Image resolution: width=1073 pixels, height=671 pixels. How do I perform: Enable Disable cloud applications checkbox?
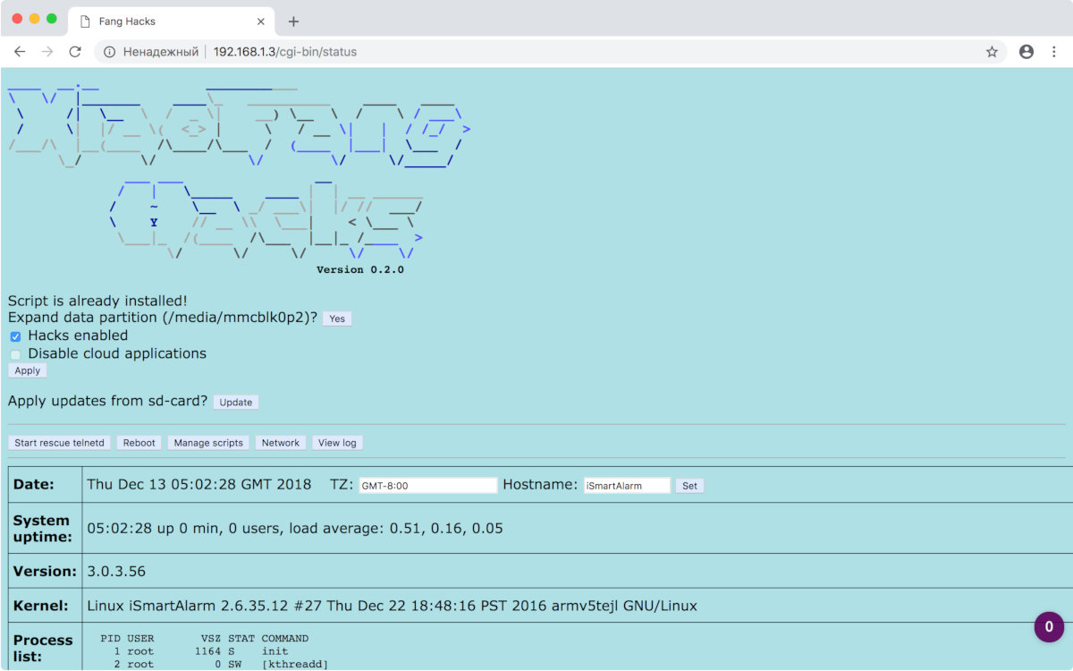pos(15,354)
